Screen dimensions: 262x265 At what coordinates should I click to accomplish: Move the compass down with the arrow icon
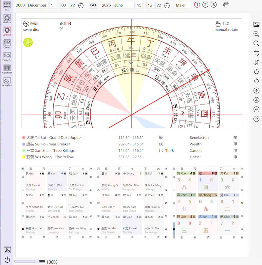coord(256,100)
